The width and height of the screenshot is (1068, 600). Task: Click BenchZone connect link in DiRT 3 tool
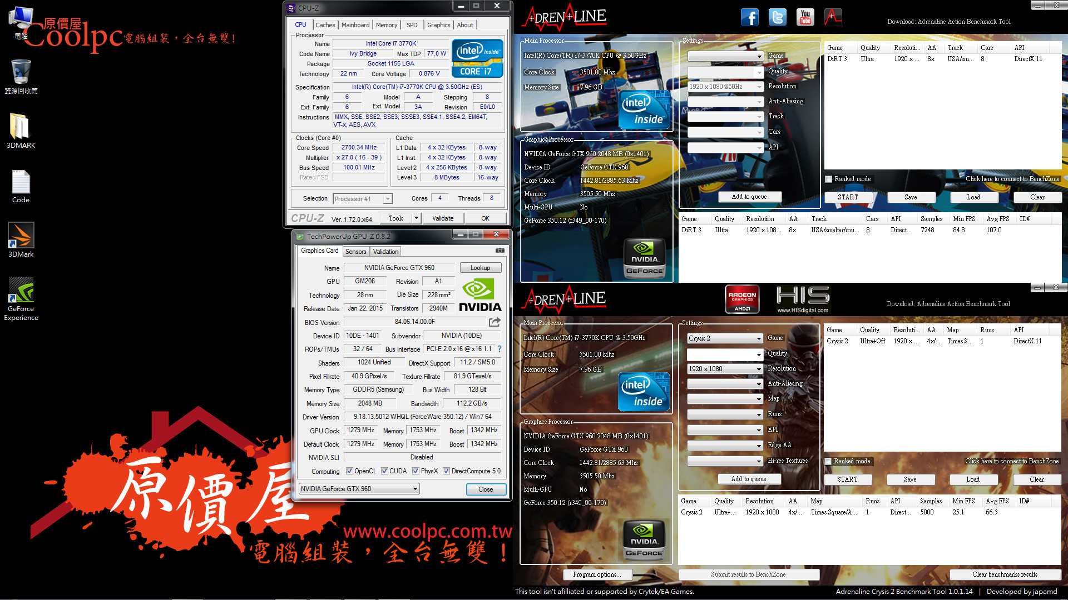(x=1012, y=179)
